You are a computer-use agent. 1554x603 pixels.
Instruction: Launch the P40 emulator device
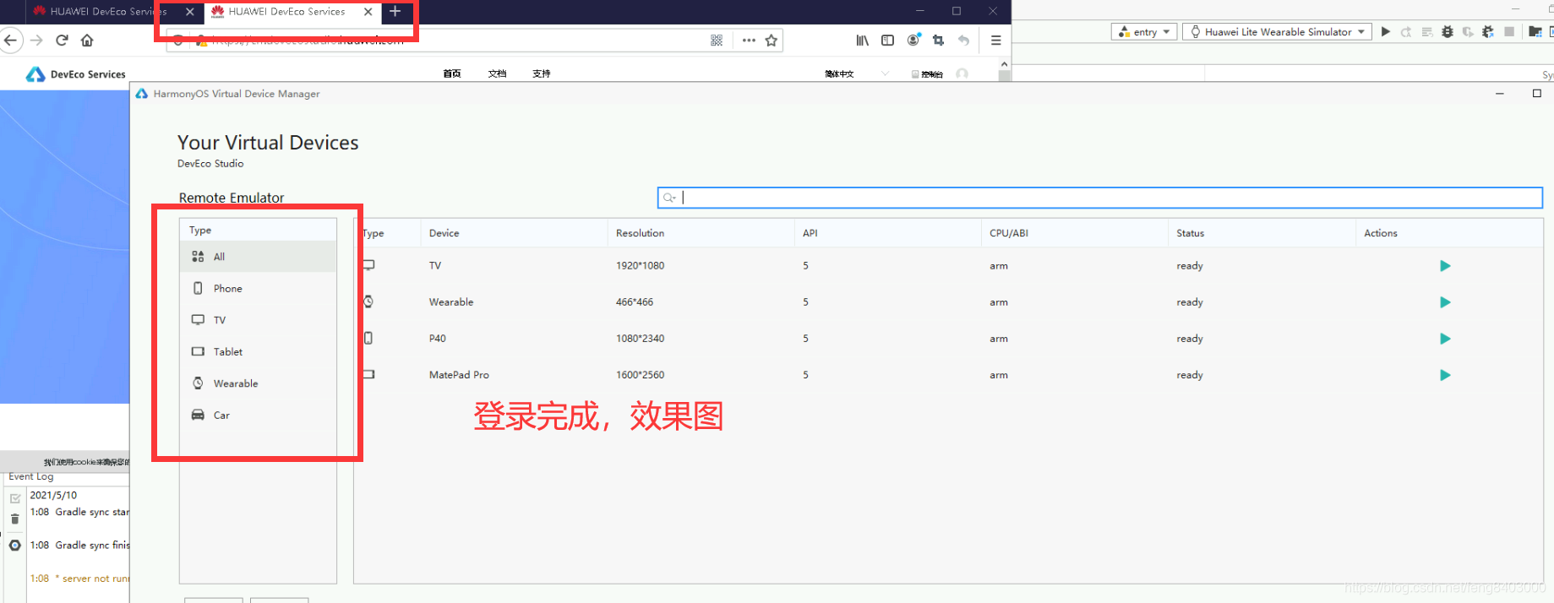point(1445,339)
